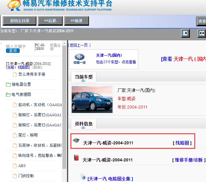Open the 转向信号、危险警告 entry
This screenshot has height=182, width=206.
click(x=40, y=155)
